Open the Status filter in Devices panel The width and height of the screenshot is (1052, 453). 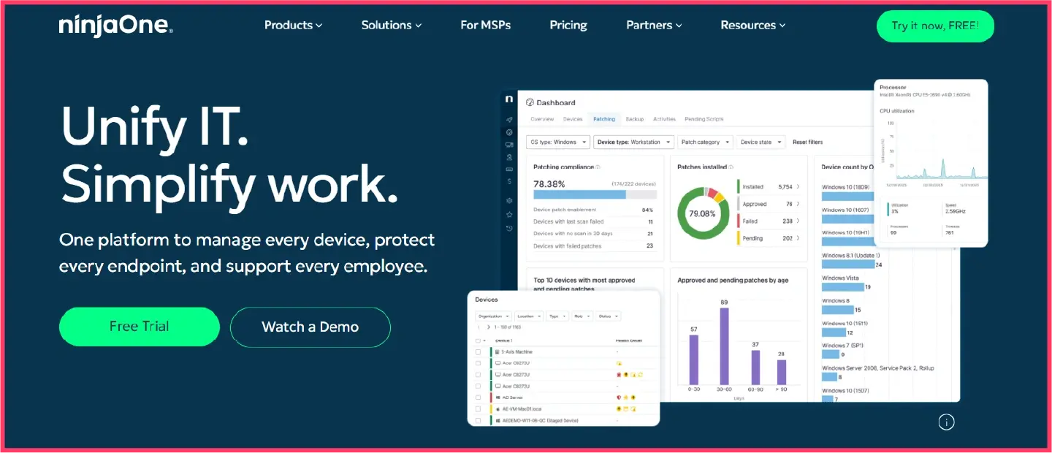[x=608, y=316]
